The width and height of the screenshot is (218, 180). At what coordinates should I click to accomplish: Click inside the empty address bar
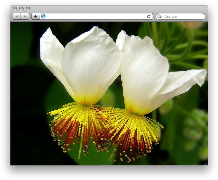pos(95,16)
